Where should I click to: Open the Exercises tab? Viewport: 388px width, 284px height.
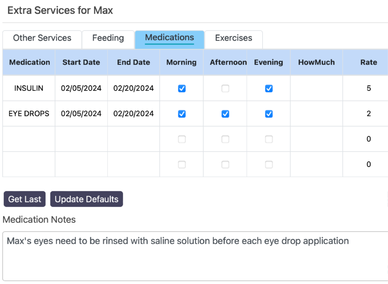click(233, 38)
